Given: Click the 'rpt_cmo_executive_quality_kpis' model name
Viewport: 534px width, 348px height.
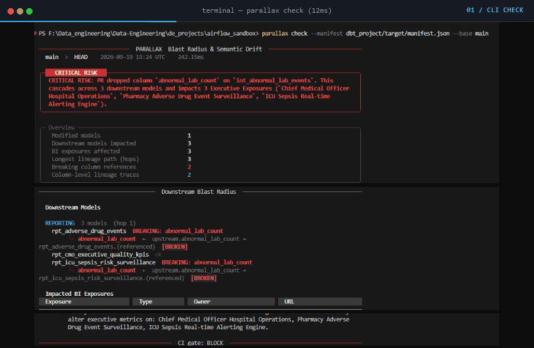Looking at the screenshot, I should (x=100, y=255).
